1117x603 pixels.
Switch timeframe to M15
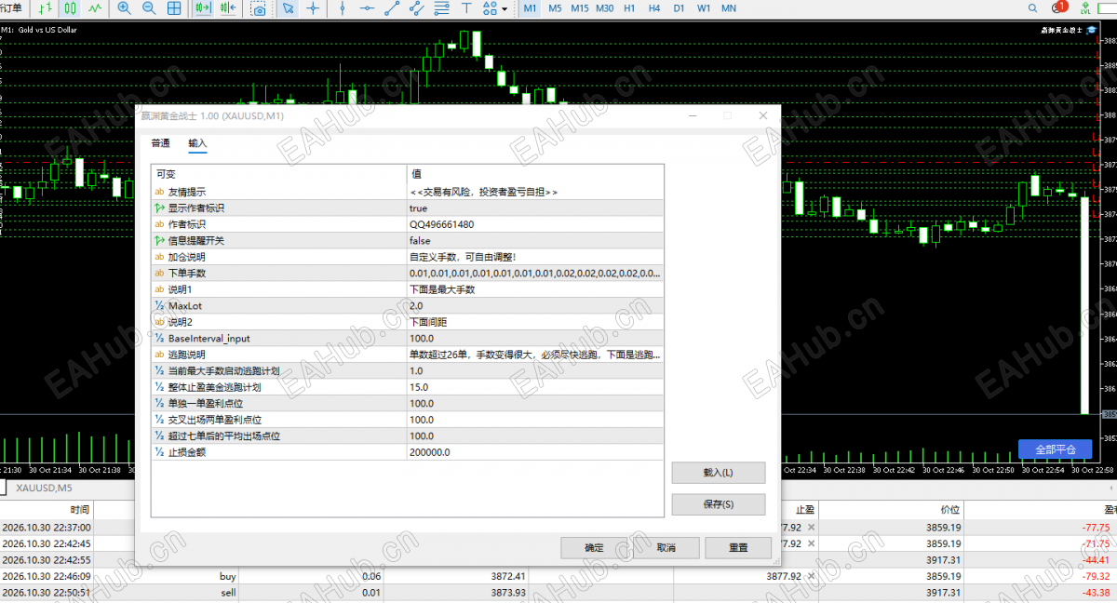click(x=580, y=8)
